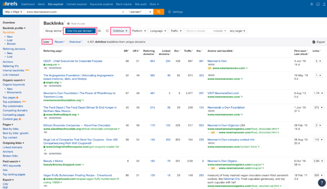Open Internal backlinks in sidebar
The width and height of the screenshot is (327, 189).
pos(13,71)
